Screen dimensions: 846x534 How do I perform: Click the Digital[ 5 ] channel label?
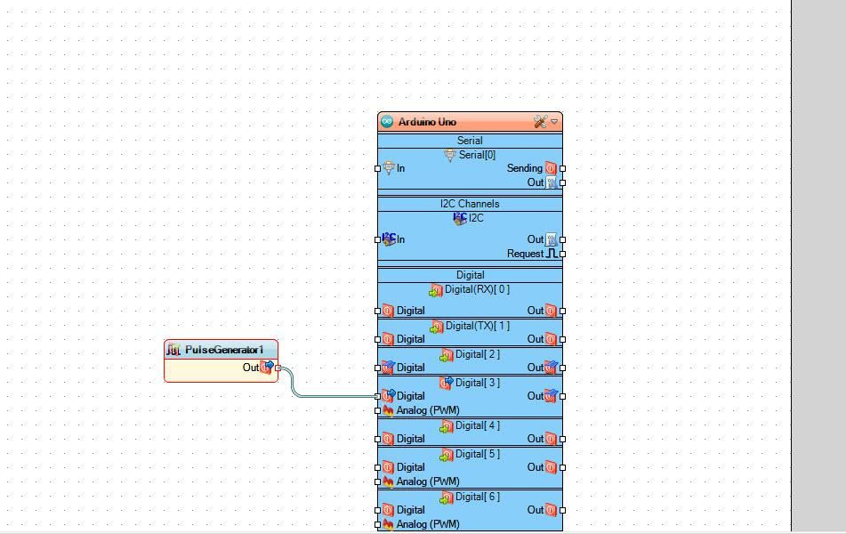(478, 454)
